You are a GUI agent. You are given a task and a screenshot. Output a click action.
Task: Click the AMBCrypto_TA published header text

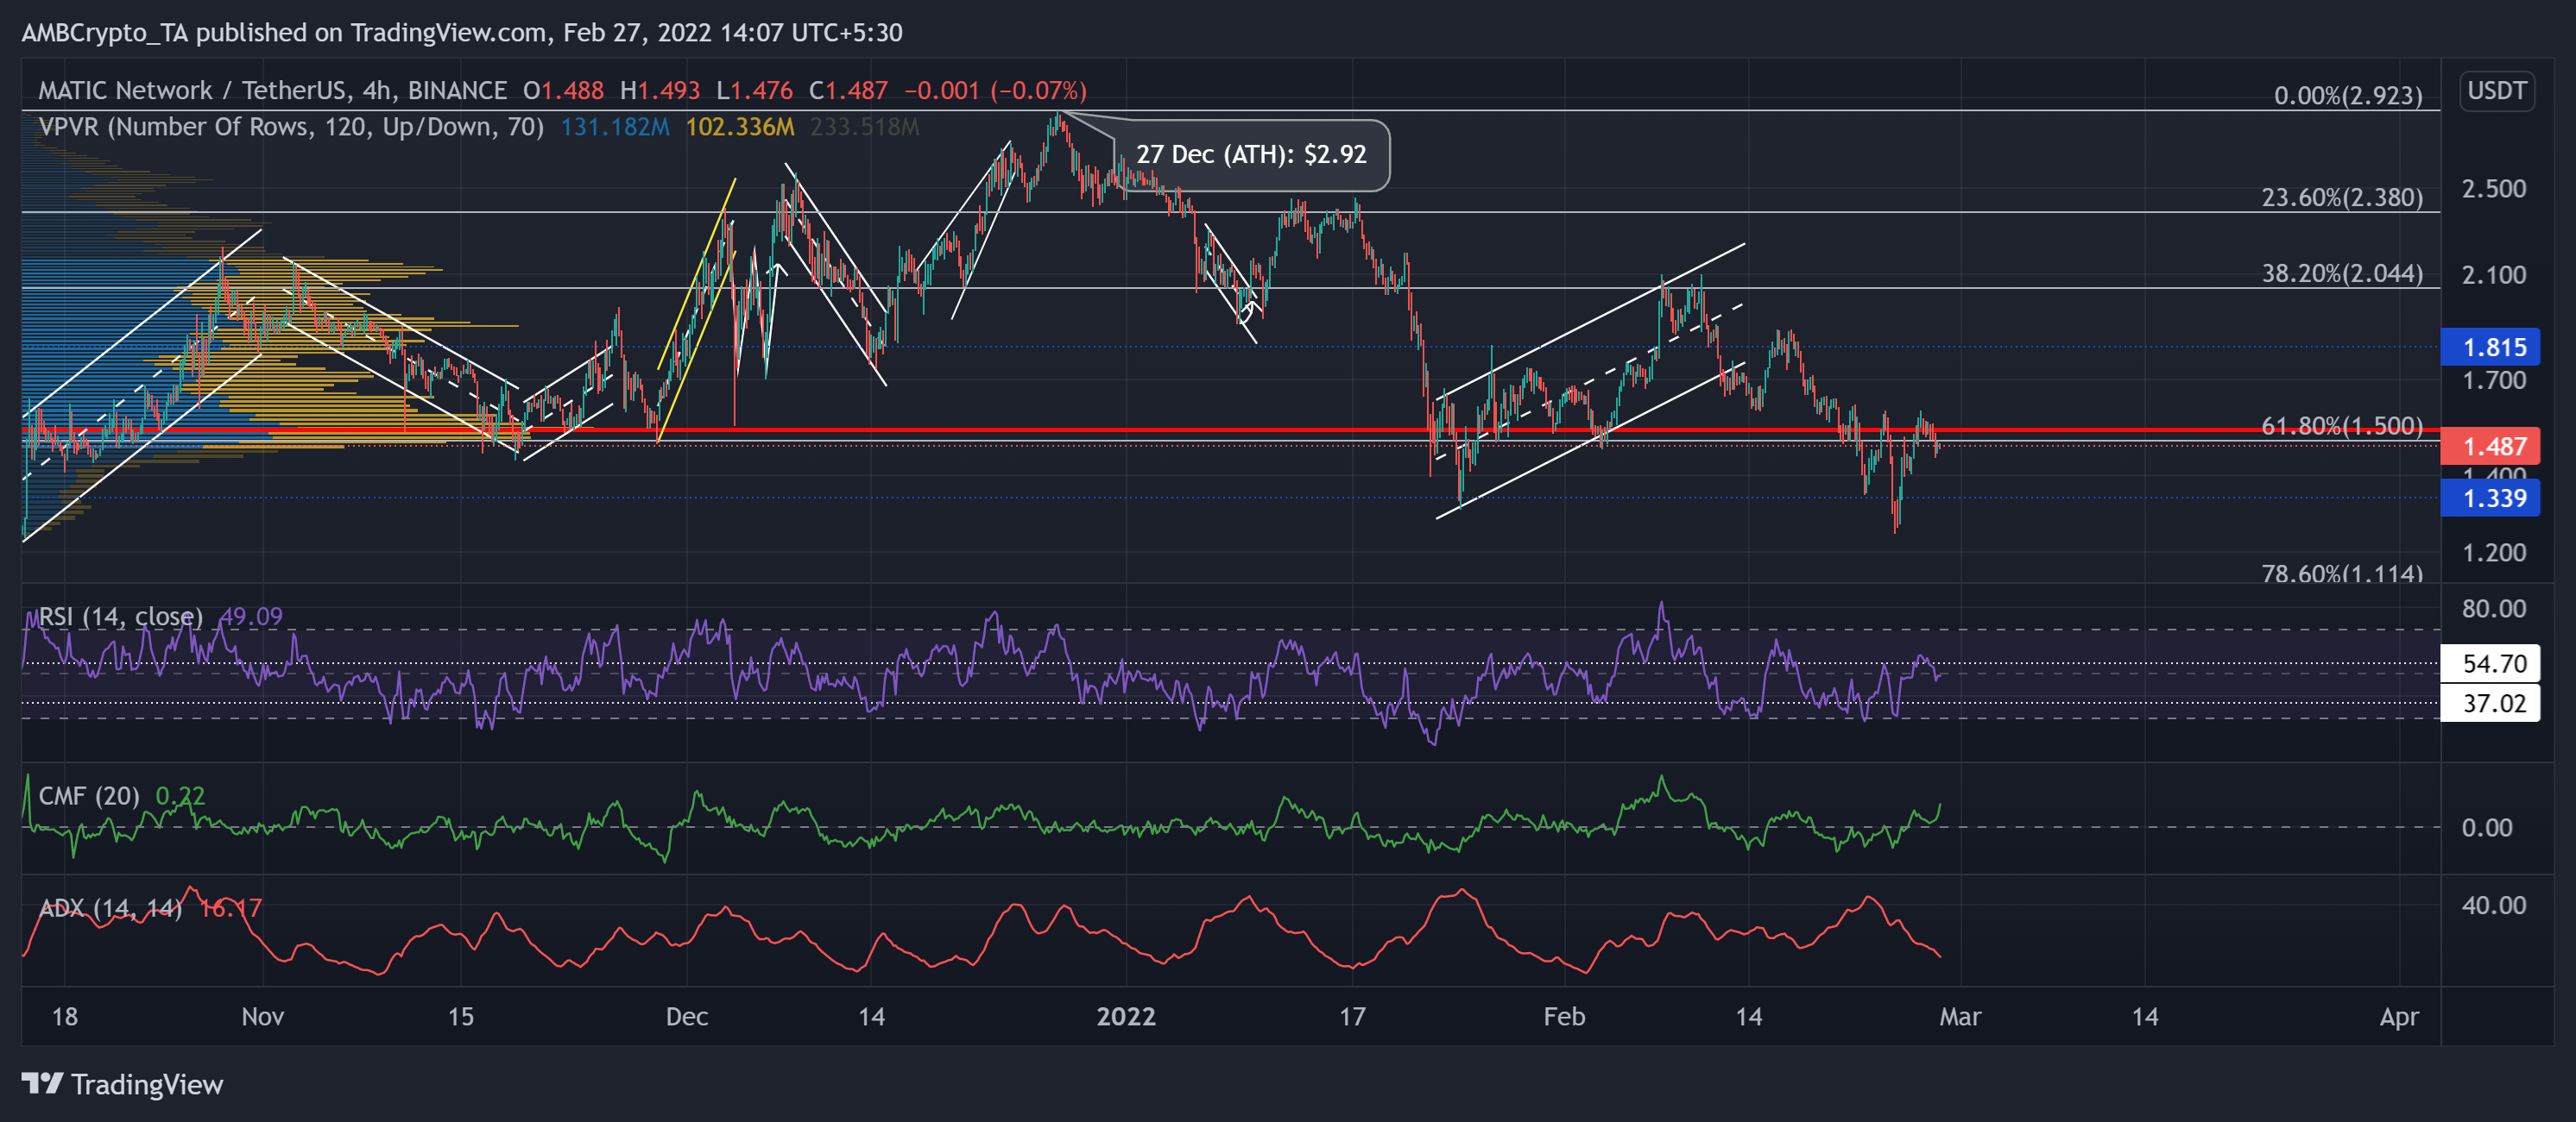coord(462,33)
